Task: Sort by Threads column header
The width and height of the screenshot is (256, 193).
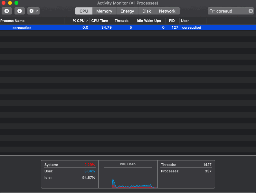Action: pyautogui.click(x=123, y=21)
